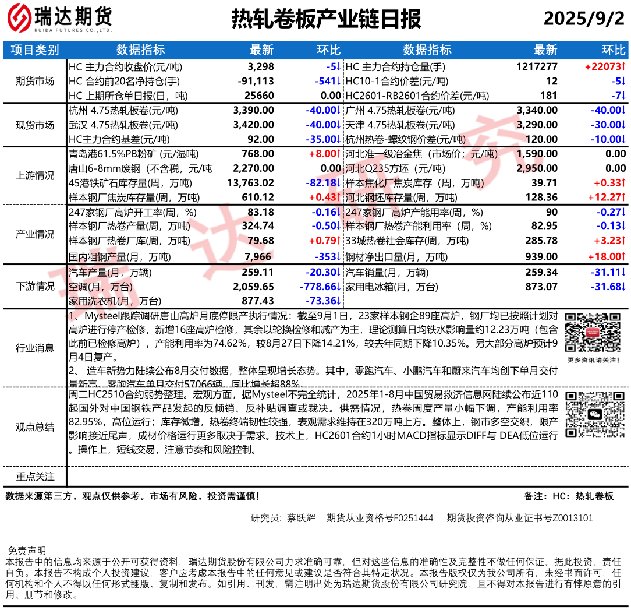Click the 重点关注 row label
631x610 pixels.
[x=35, y=477]
